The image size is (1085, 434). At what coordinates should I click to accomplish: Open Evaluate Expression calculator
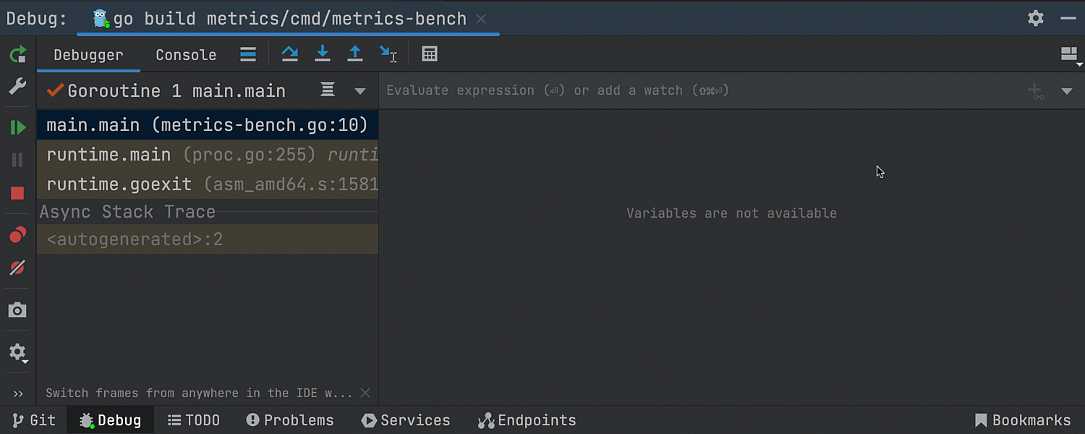[430, 54]
